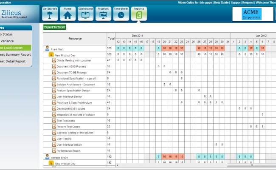Click task icon for Prepare Test Cases
Viewport: 276px width, 170px height.
54,126
